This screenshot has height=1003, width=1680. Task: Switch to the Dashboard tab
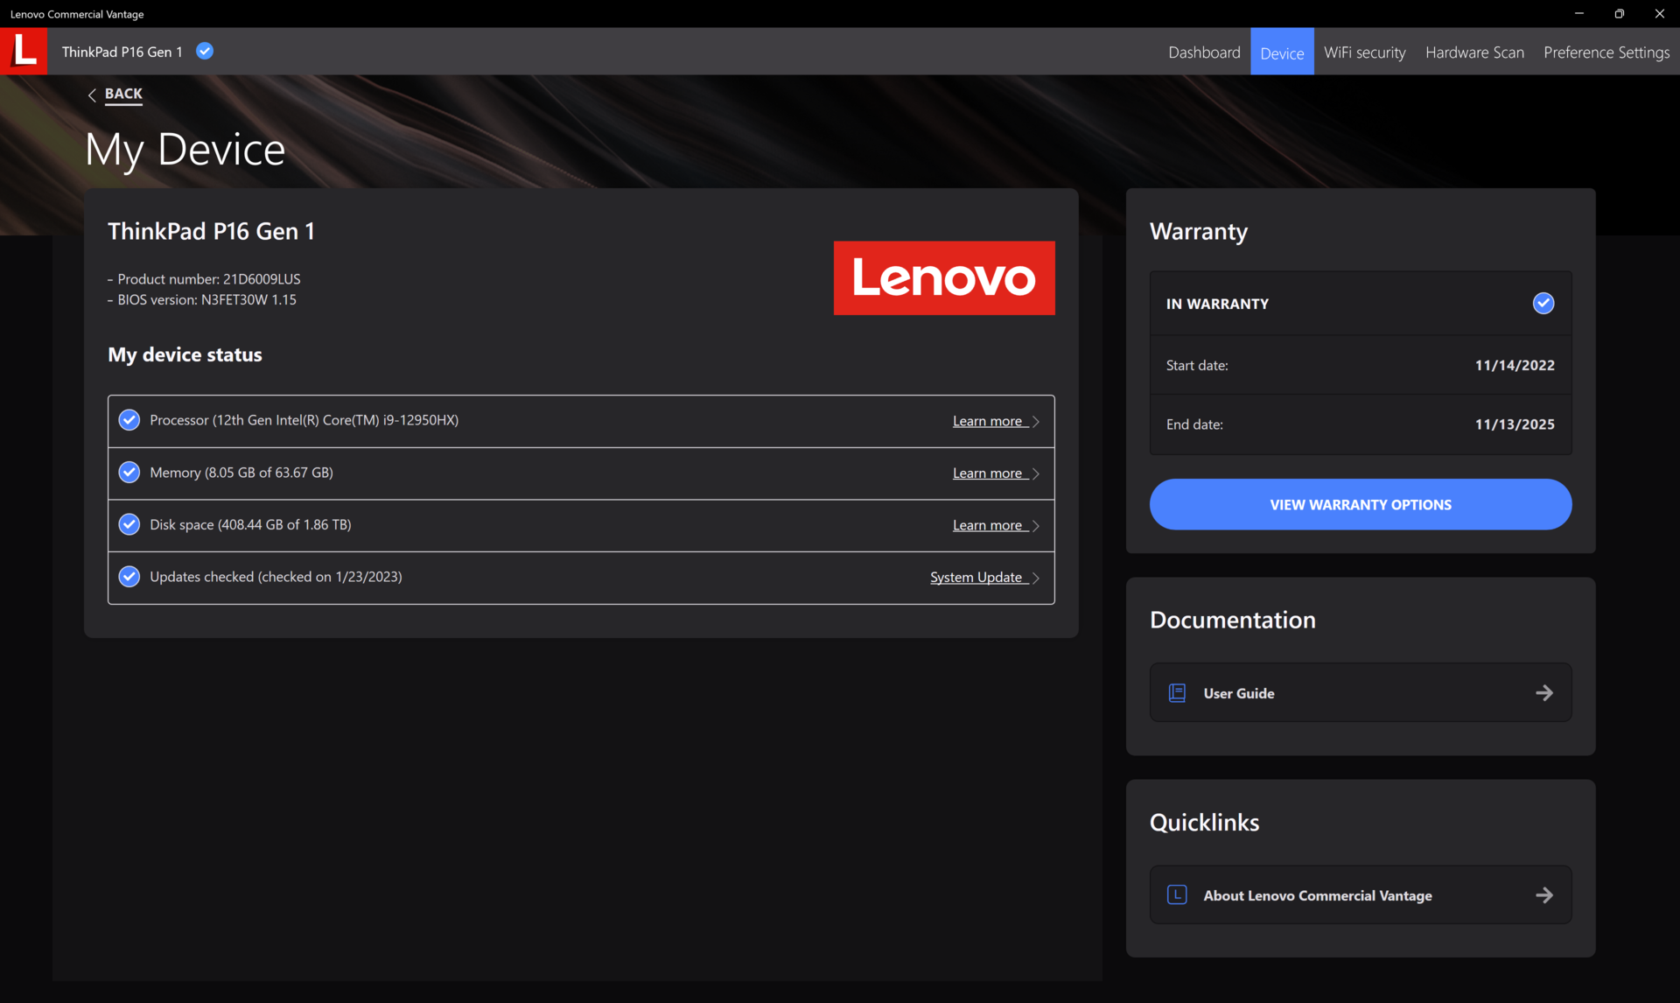[1204, 53]
